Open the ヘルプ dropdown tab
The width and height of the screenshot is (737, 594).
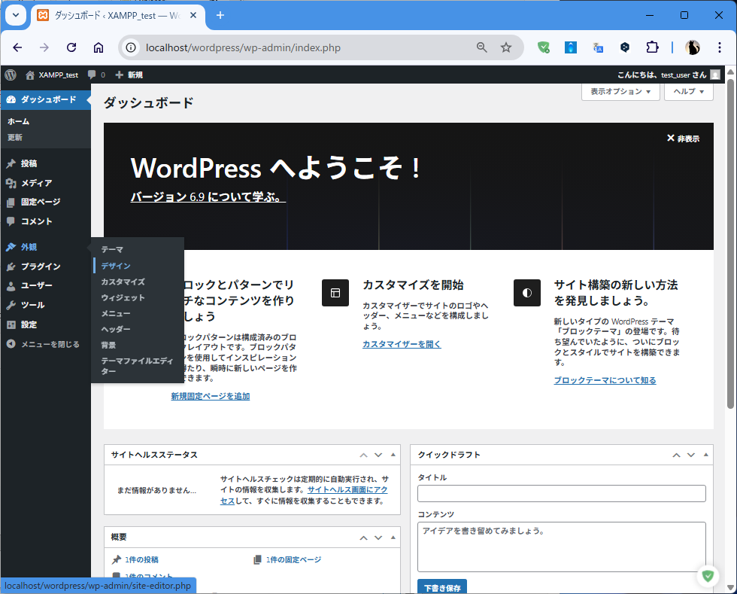click(x=689, y=91)
